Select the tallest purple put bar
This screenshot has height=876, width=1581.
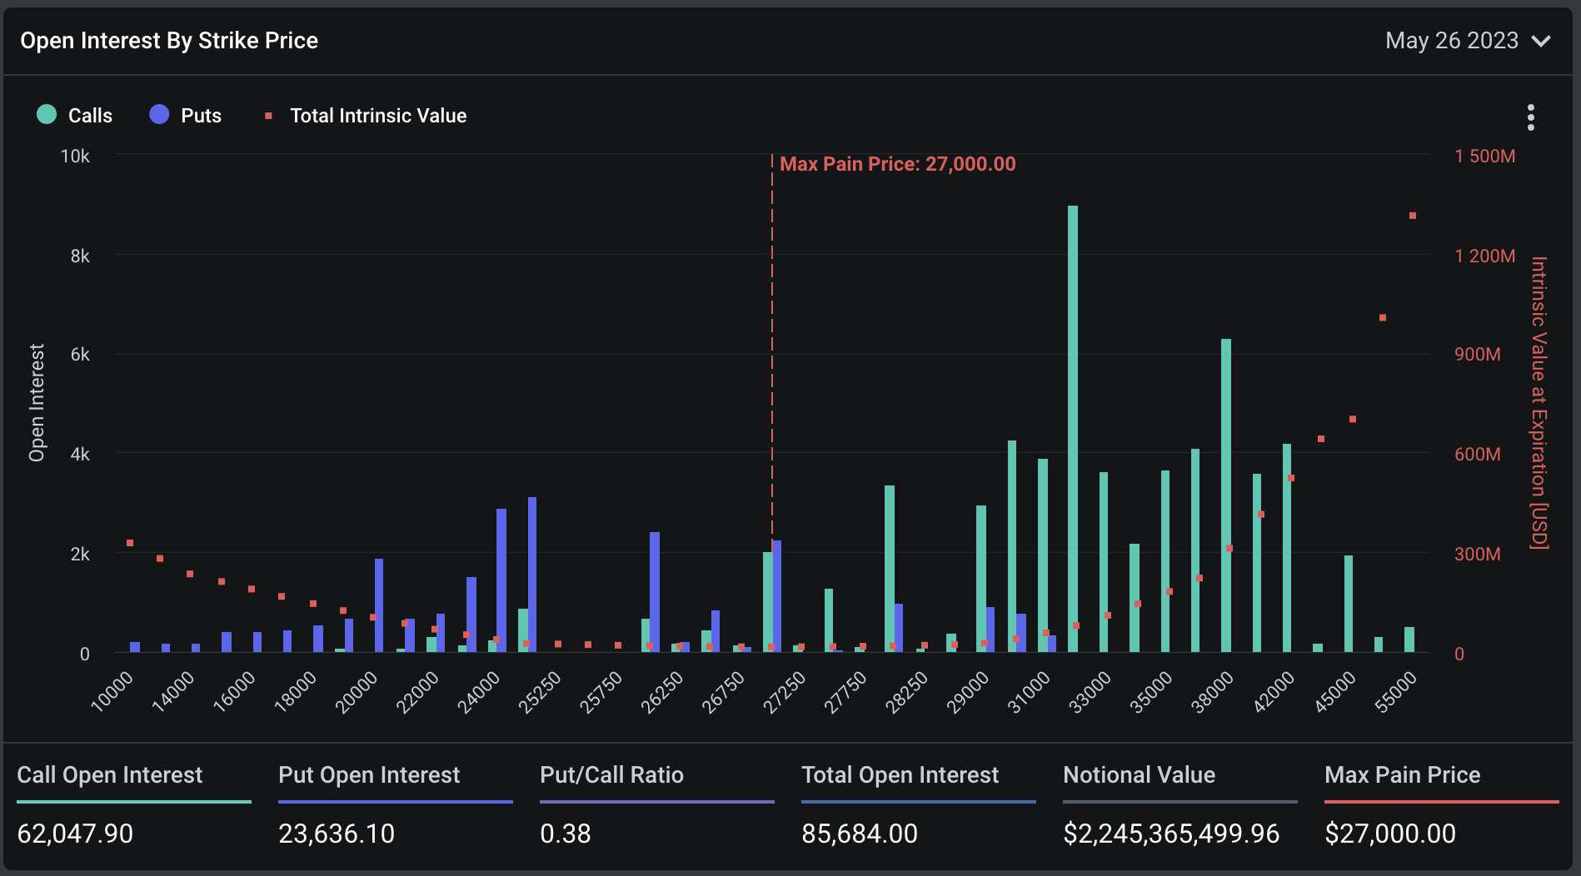coord(532,574)
